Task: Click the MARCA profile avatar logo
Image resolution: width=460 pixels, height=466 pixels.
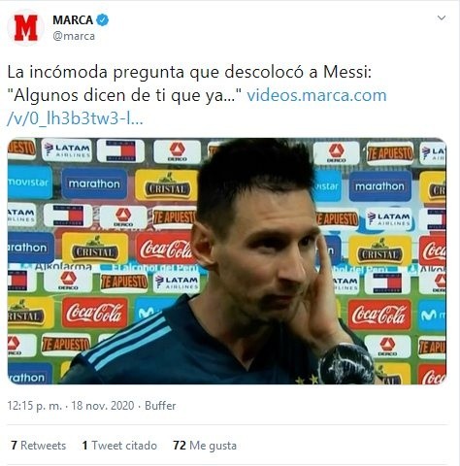Action: coord(25,27)
